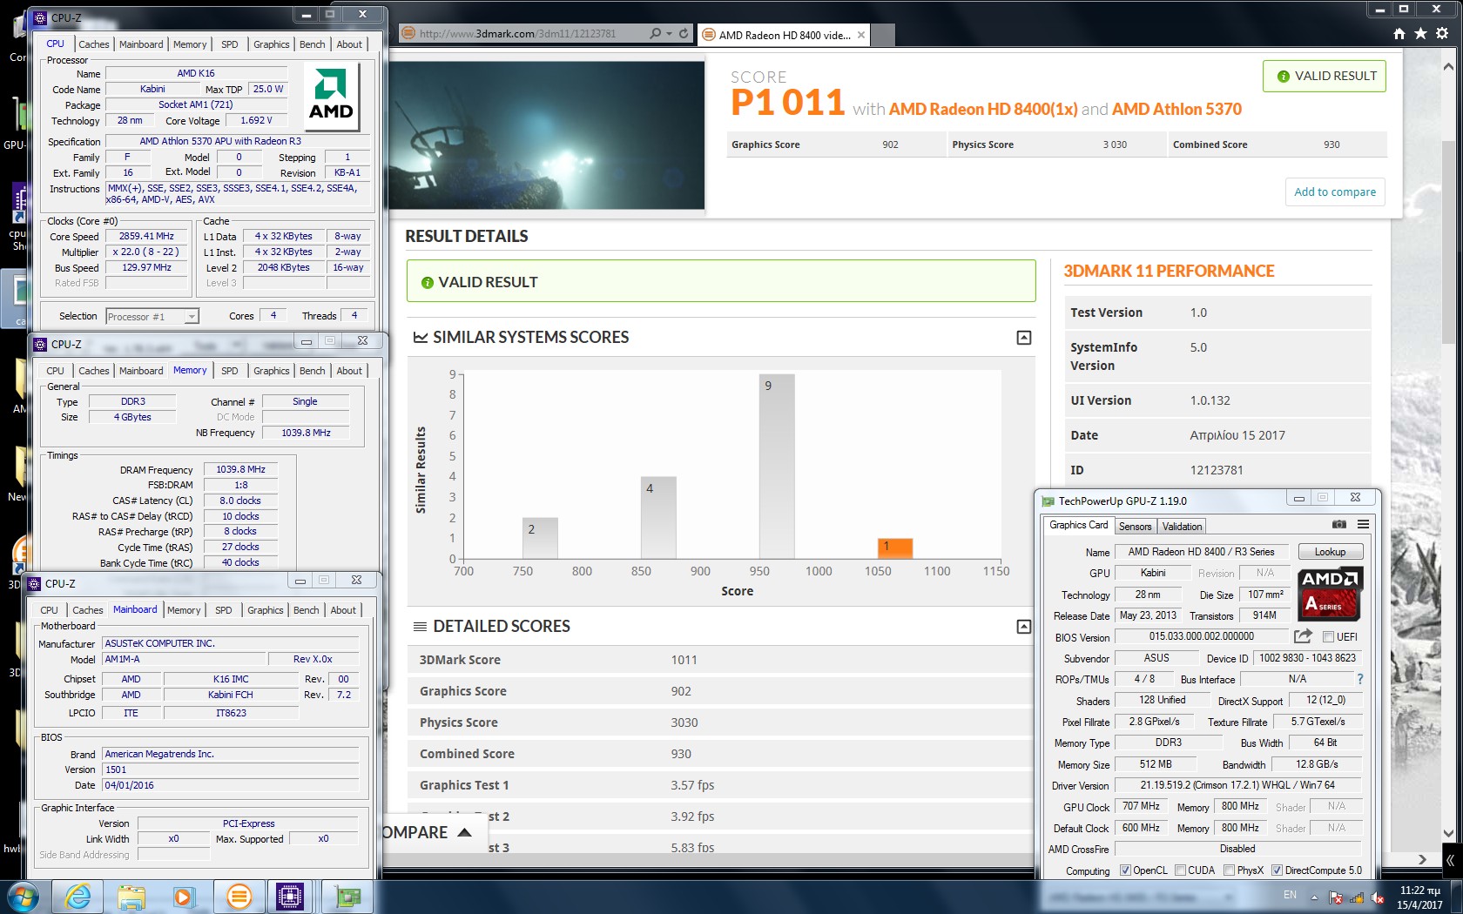
Task: Open SPD tab in the Memory CPU-Z window
Action: [x=230, y=371]
